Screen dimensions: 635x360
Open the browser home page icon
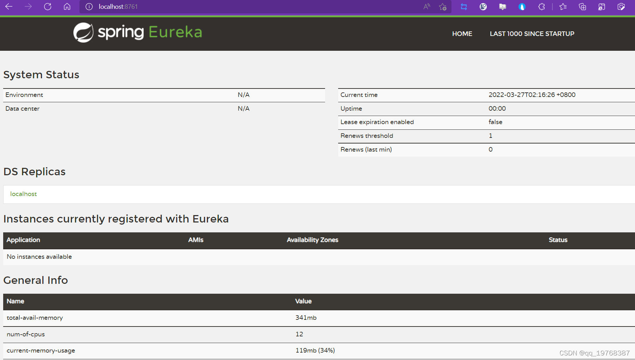[x=67, y=6]
